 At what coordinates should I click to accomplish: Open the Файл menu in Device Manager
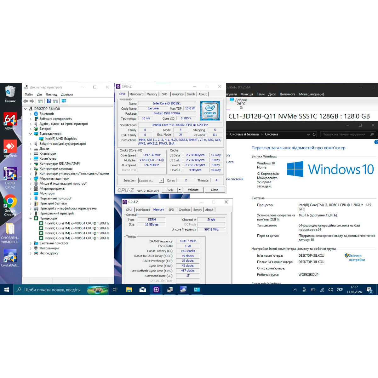tap(29, 94)
